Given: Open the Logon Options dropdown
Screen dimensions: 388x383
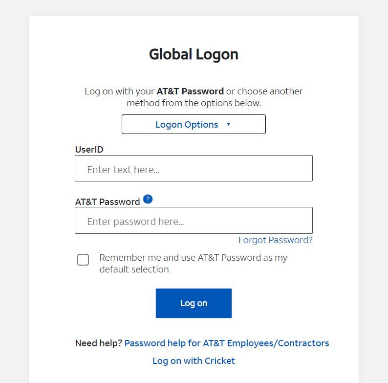Looking at the screenshot, I should (x=194, y=124).
